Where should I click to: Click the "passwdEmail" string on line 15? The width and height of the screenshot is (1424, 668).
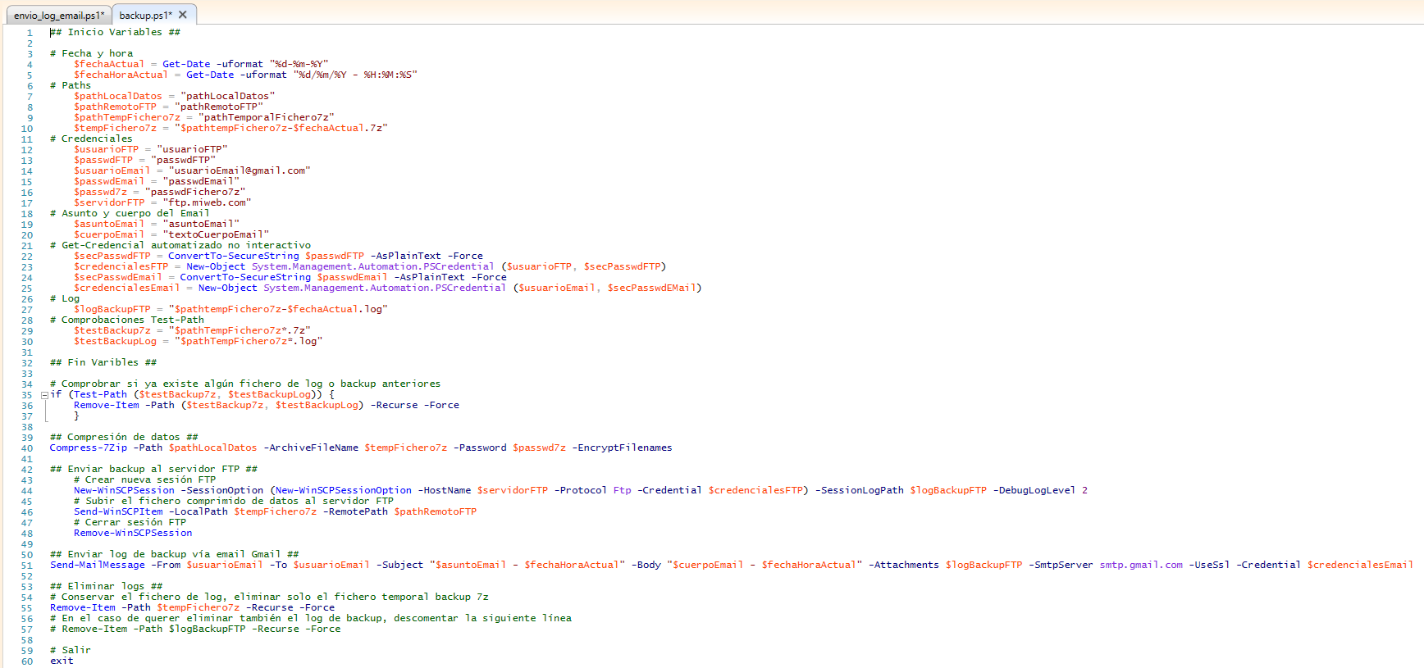[x=201, y=182]
